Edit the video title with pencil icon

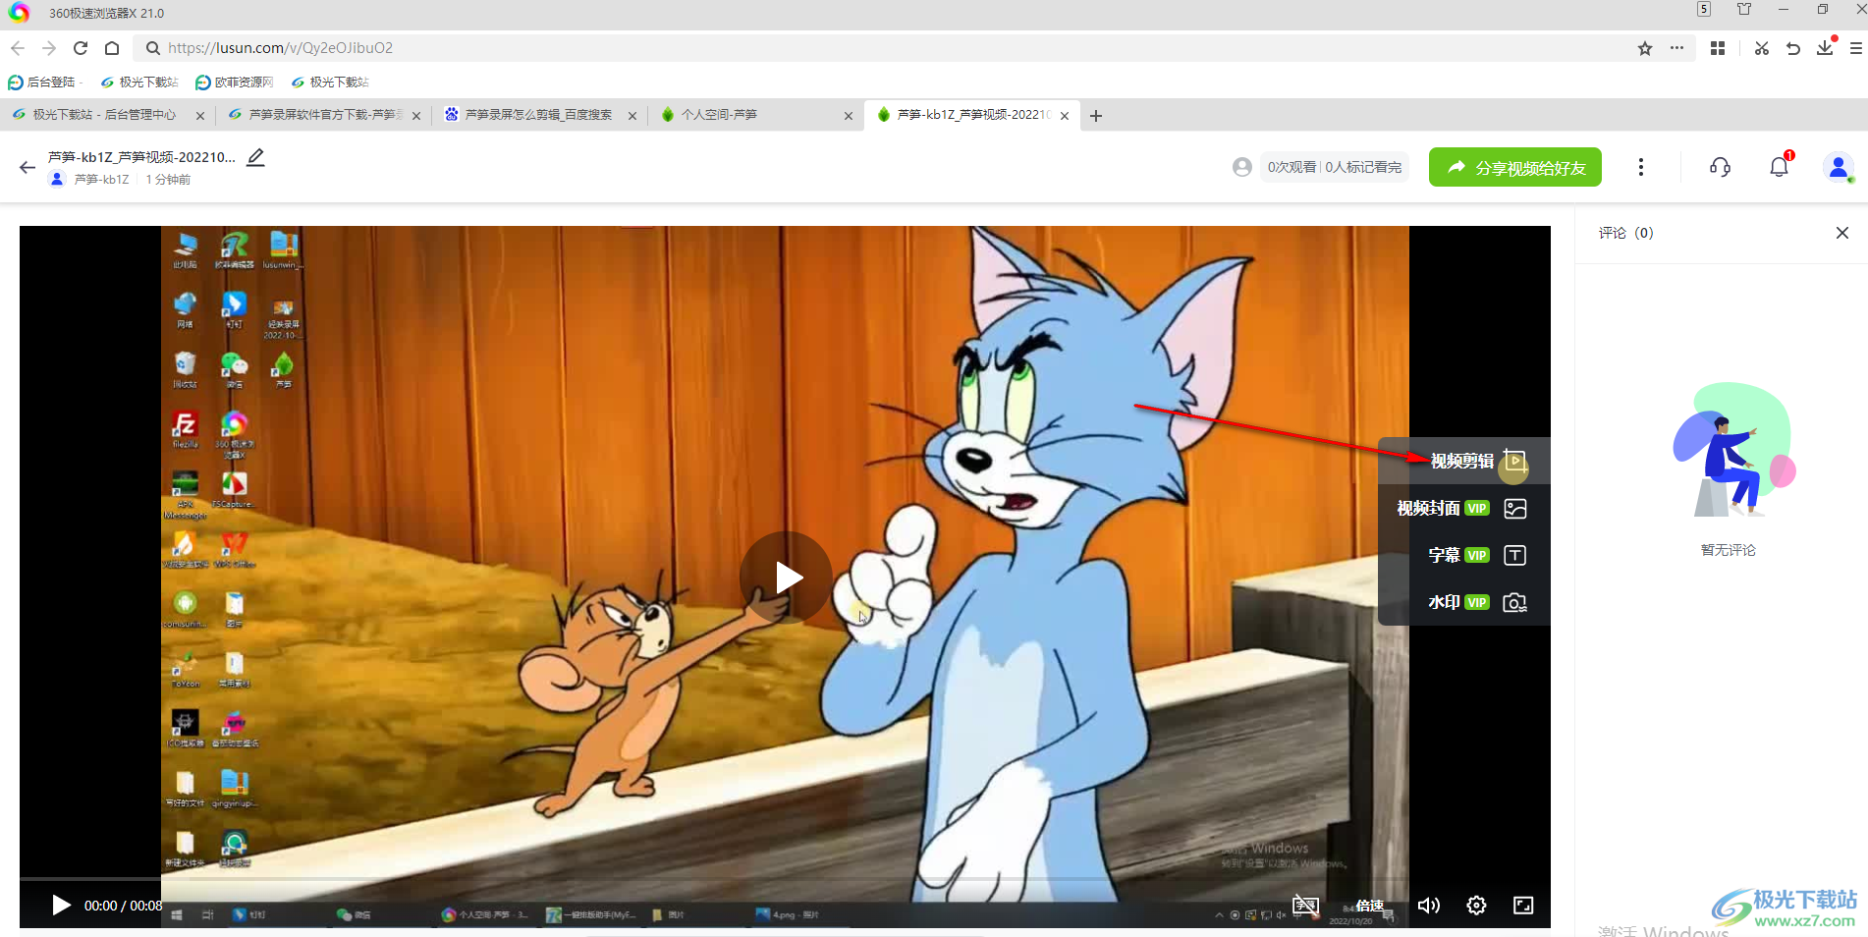click(x=255, y=157)
